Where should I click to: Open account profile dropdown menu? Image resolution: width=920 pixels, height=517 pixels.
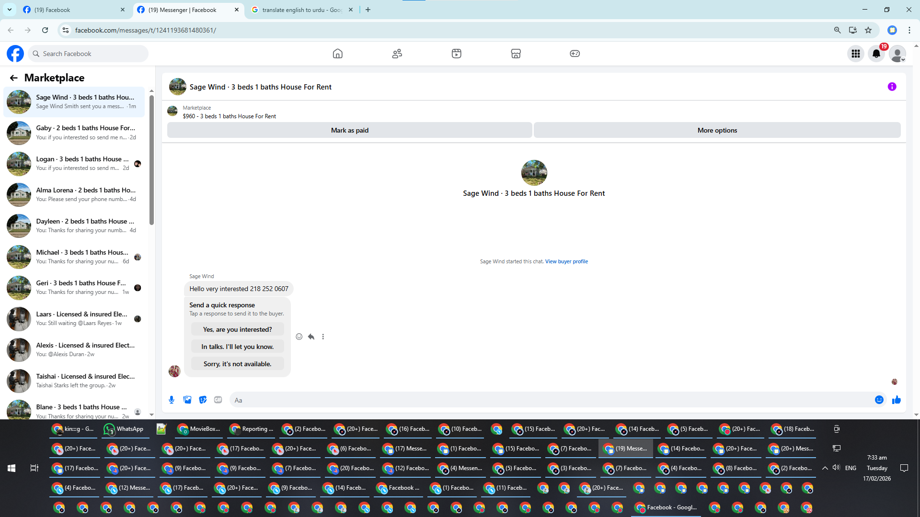(897, 54)
